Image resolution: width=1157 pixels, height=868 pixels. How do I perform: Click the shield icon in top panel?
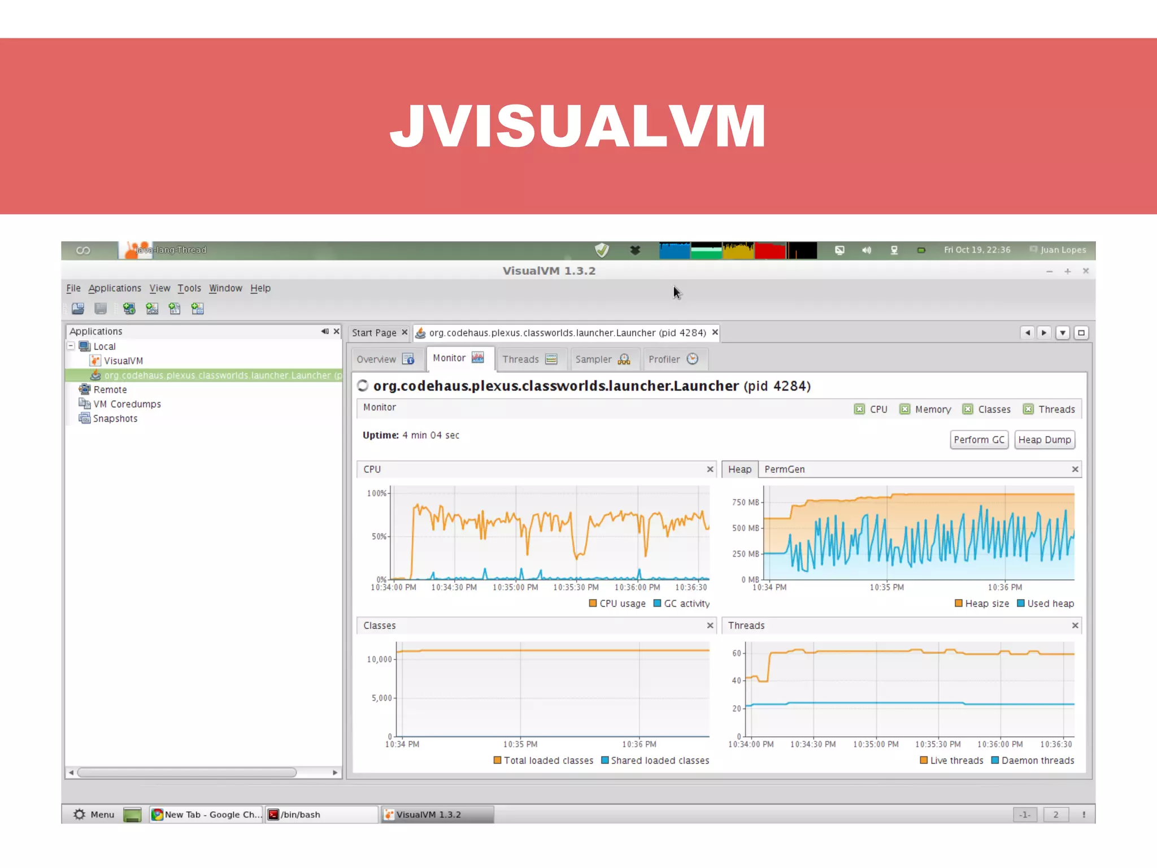[x=602, y=250]
